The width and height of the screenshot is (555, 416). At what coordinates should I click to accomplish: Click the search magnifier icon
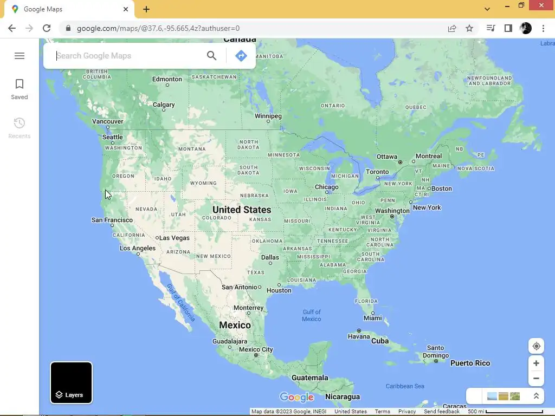[x=212, y=56]
